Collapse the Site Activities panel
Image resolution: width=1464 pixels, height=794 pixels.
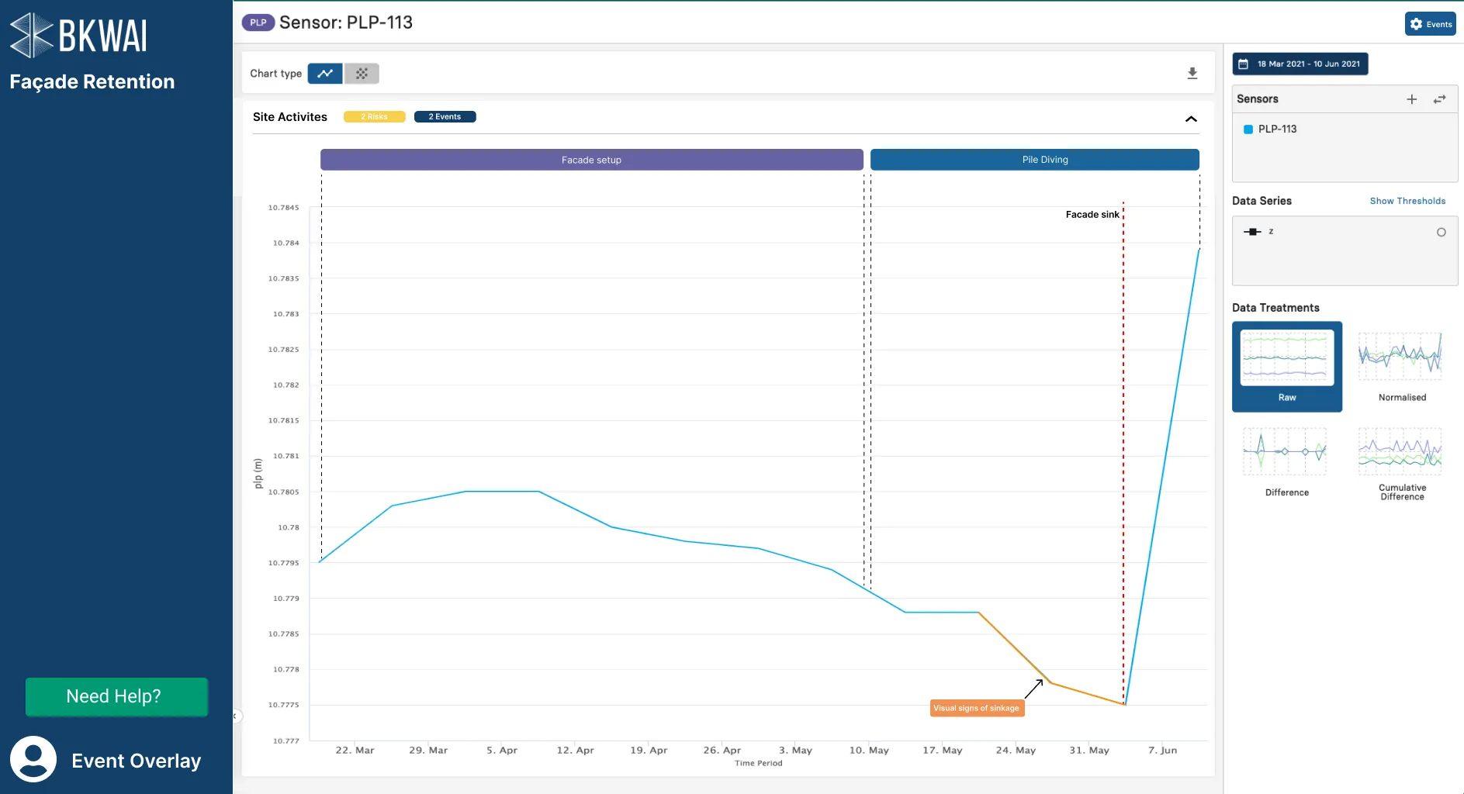(1191, 119)
